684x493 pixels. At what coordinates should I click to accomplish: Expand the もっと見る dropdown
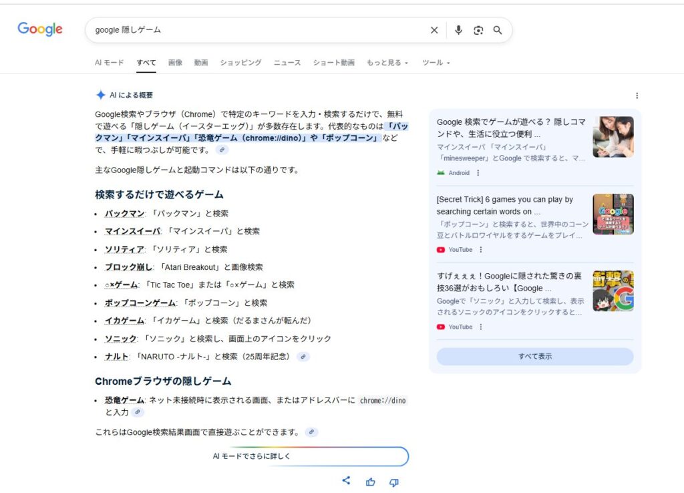coord(387,63)
